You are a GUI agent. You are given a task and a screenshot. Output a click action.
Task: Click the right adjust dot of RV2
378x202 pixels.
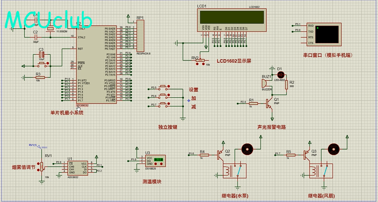(202, 64)
